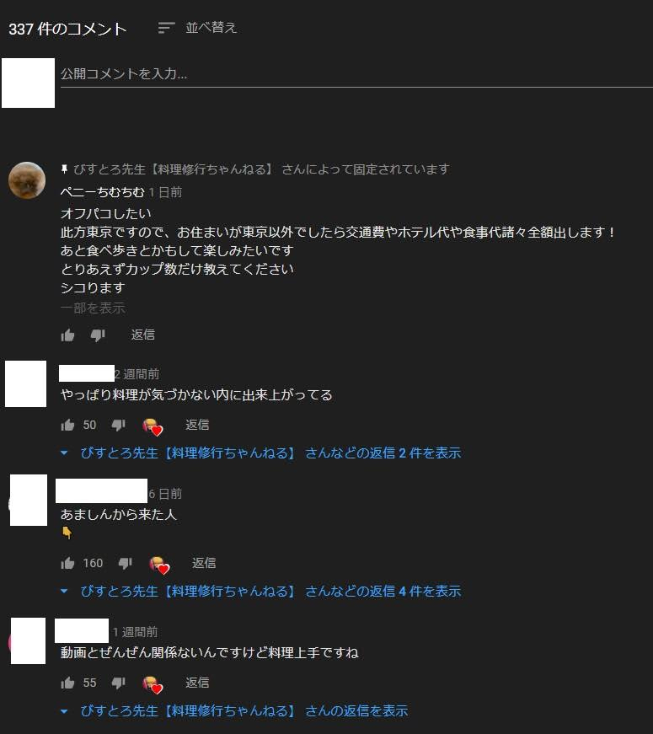Dislike the comment with 160 likes
Screen dimensions: 653x734
[125, 563]
